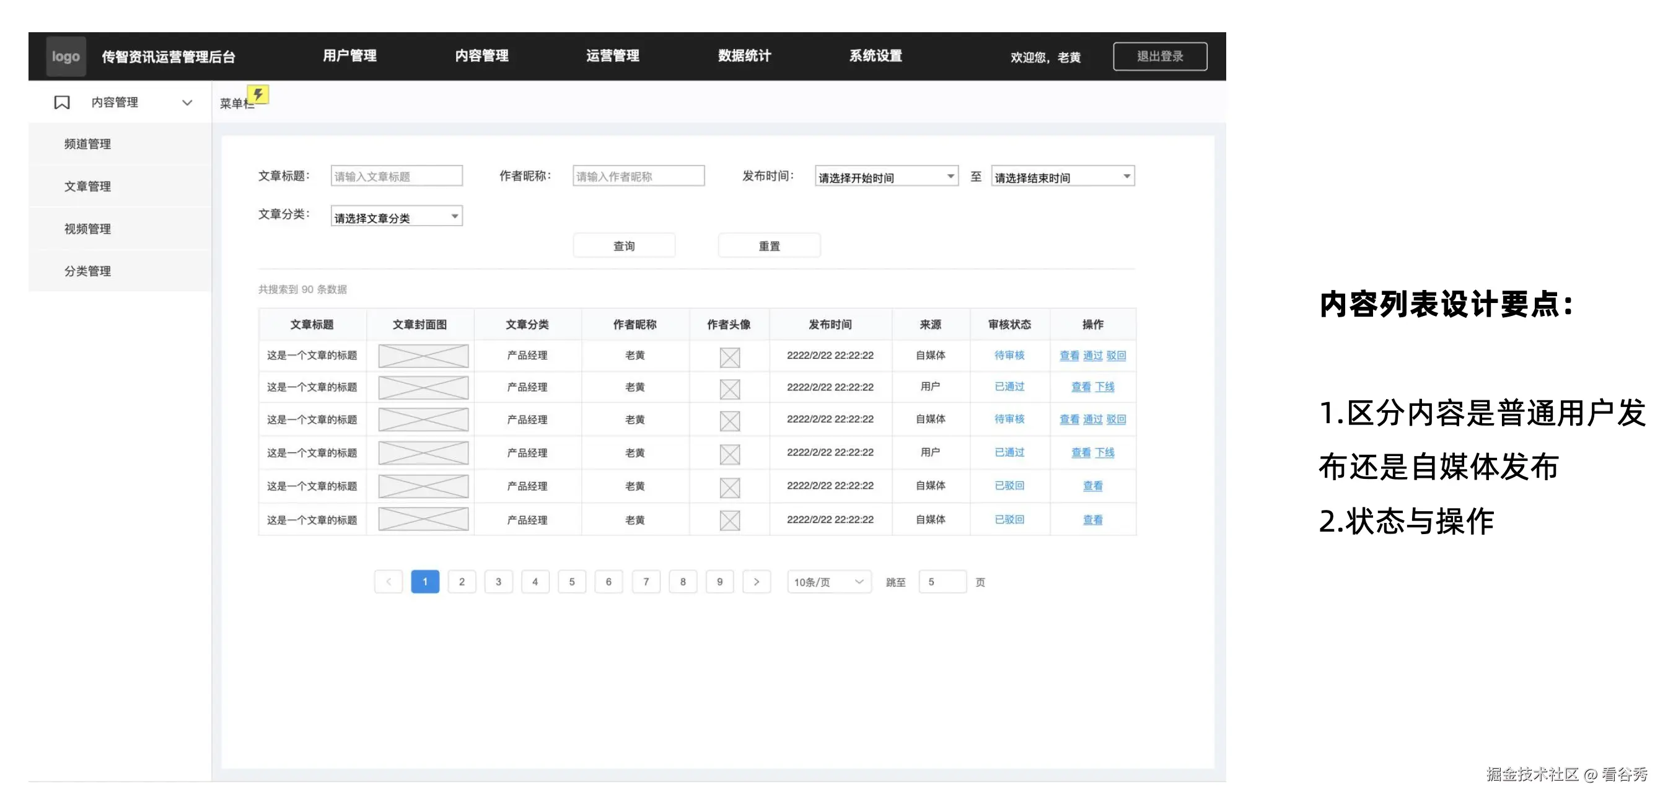Click the 请输入文章标题 input field
Image resolution: width=1668 pixels, height=803 pixels.
point(397,175)
